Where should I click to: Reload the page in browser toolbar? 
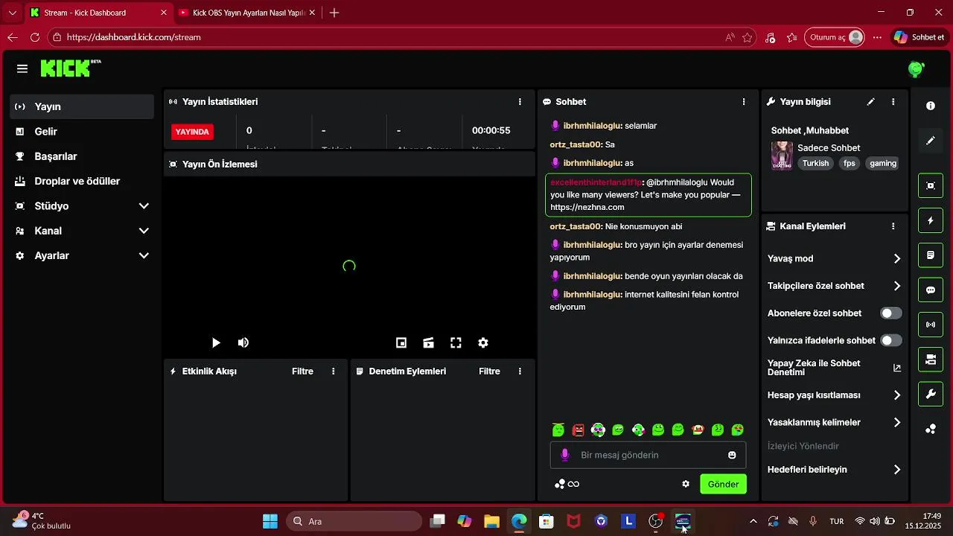coord(35,37)
